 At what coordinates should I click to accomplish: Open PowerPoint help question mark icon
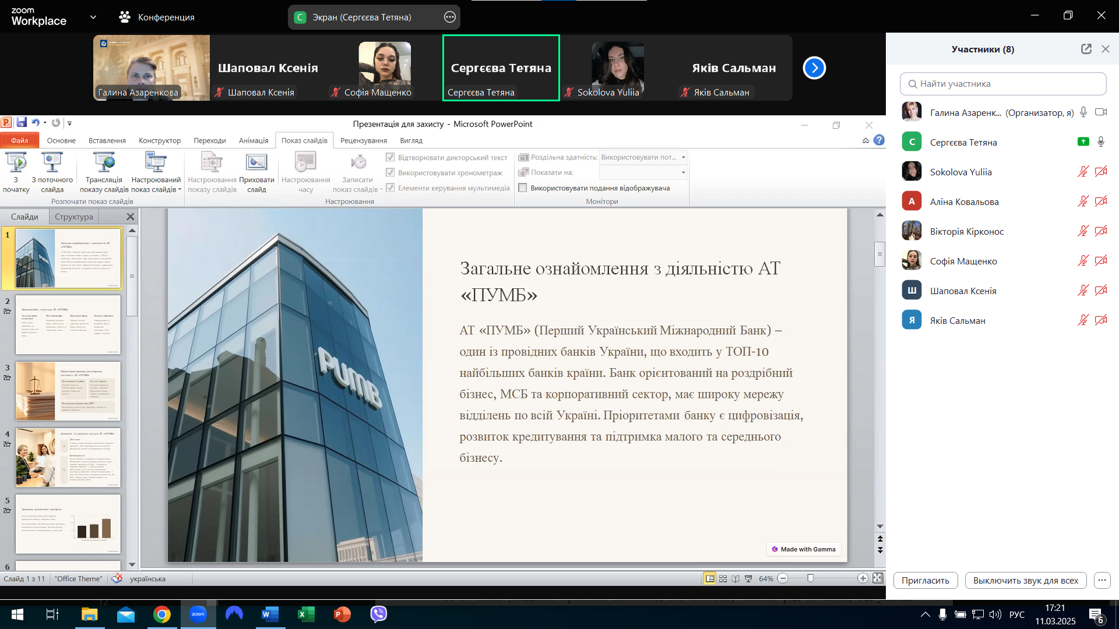[879, 140]
